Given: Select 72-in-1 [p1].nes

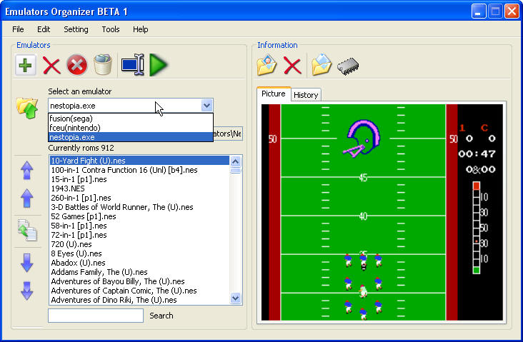Looking at the screenshot, I should point(139,236).
